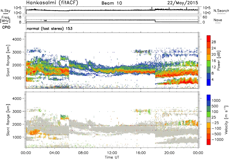
Task: Click the red bottom of velocity colorbar
Action: tap(209, 142)
